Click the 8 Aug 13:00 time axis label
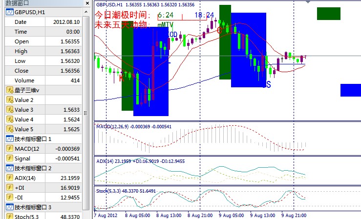This screenshot has width=361, height=219. (x=169, y=216)
